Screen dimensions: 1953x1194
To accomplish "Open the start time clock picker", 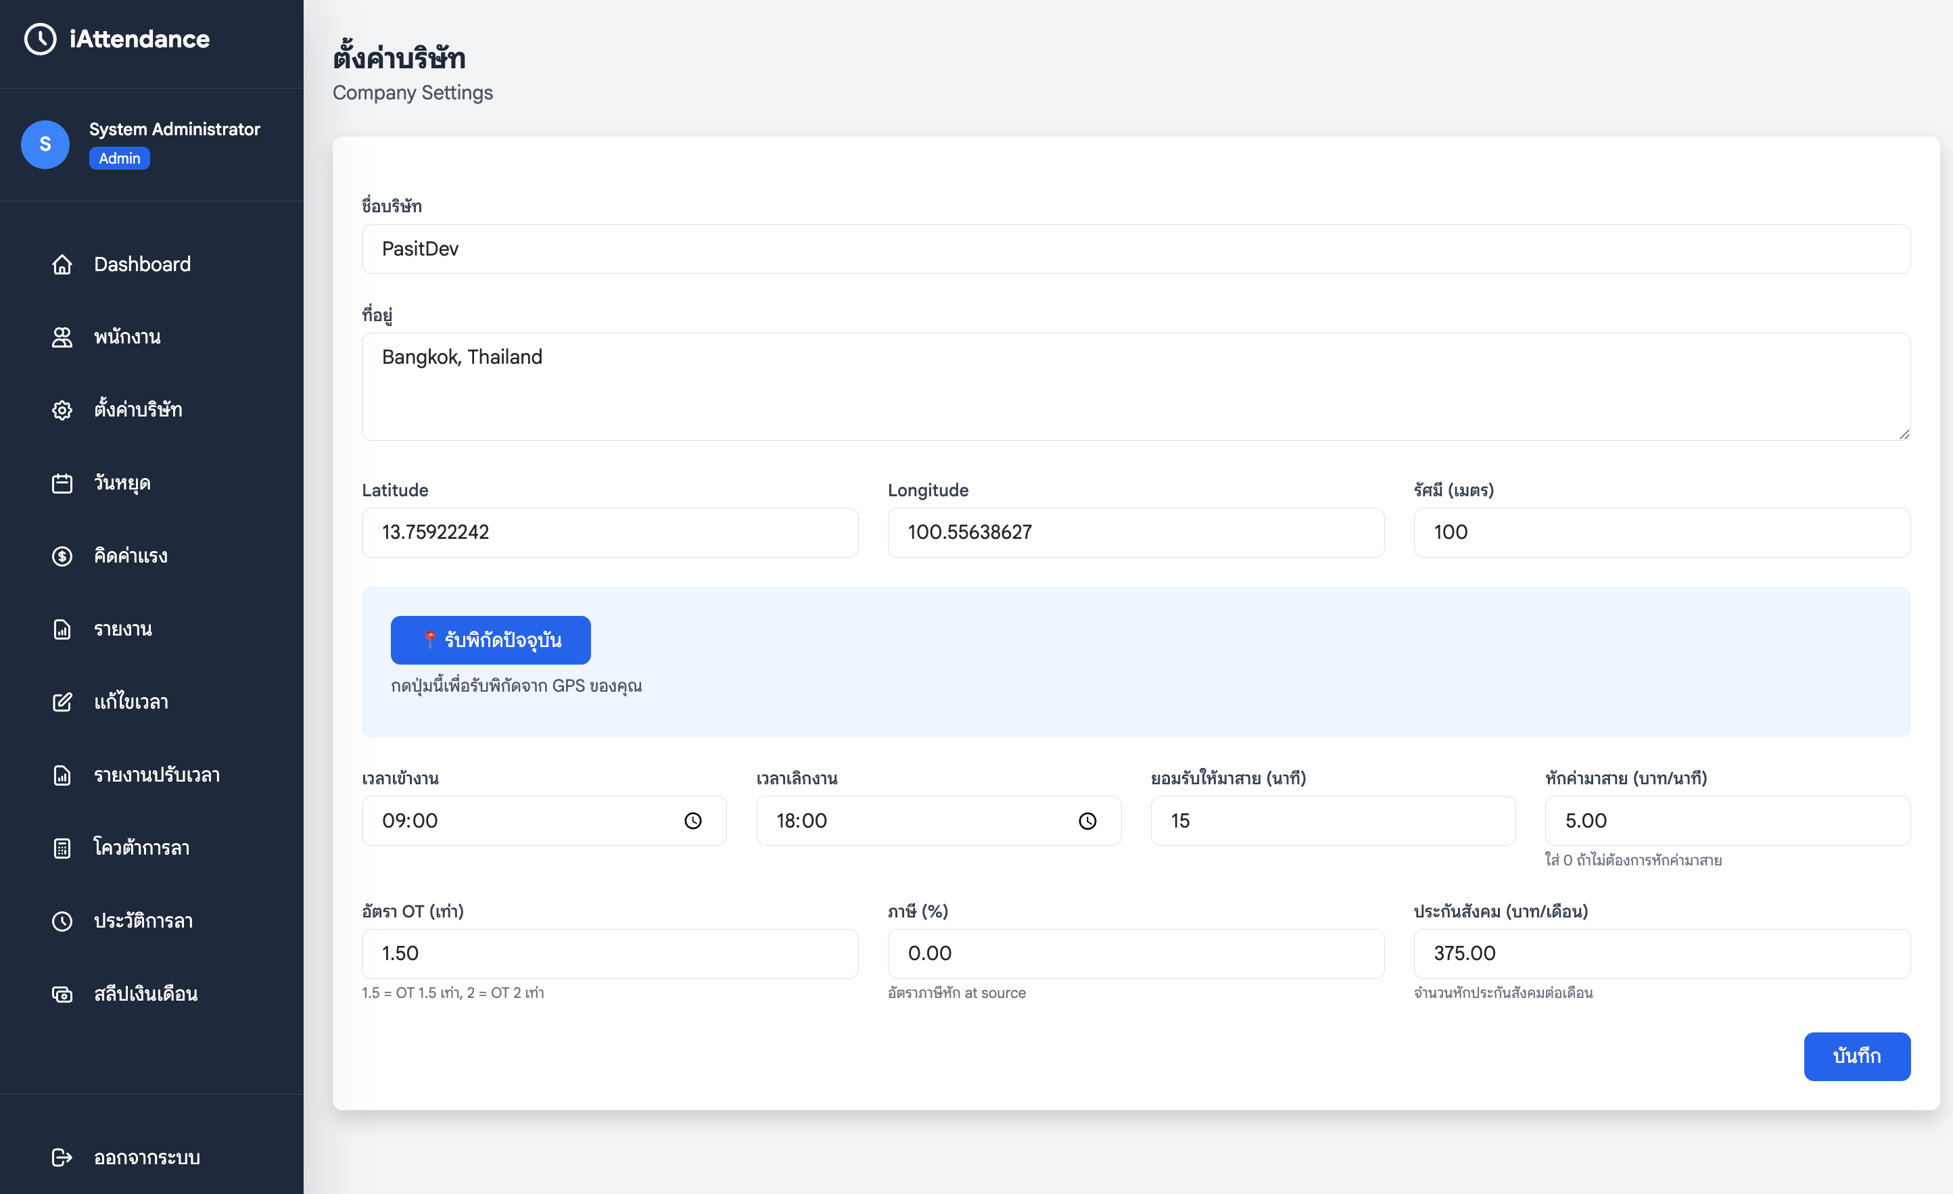I will point(692,821).
